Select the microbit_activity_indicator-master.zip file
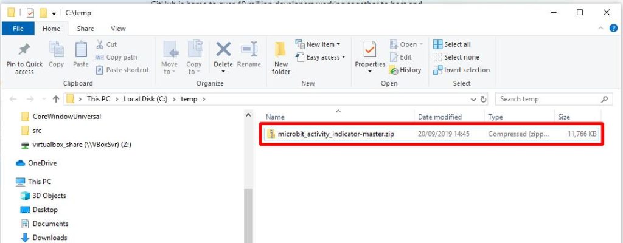The width and height of the screenshot is (623, 243). click(x=431, y=134)
